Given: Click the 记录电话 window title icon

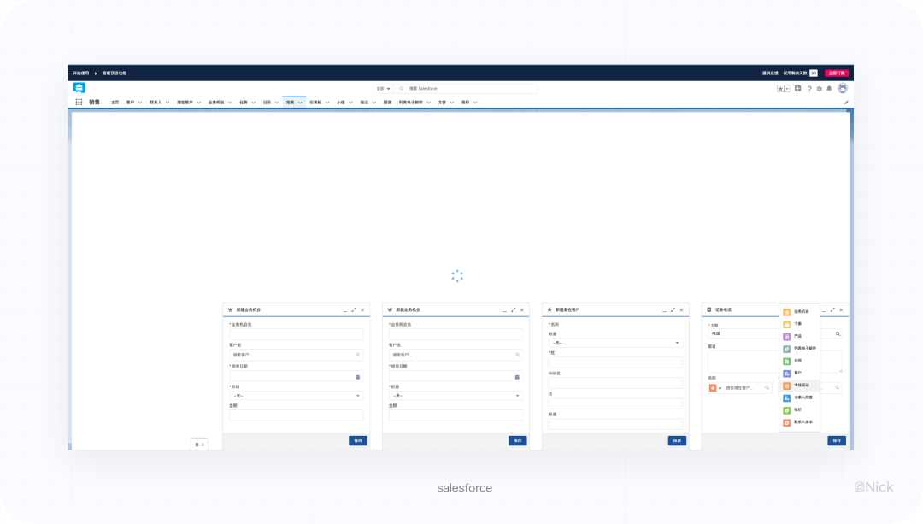Looking at the screenshot, I should pyautogui.click(x=708, y=309).
